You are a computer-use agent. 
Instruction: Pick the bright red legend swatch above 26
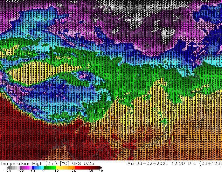(76, 167)
